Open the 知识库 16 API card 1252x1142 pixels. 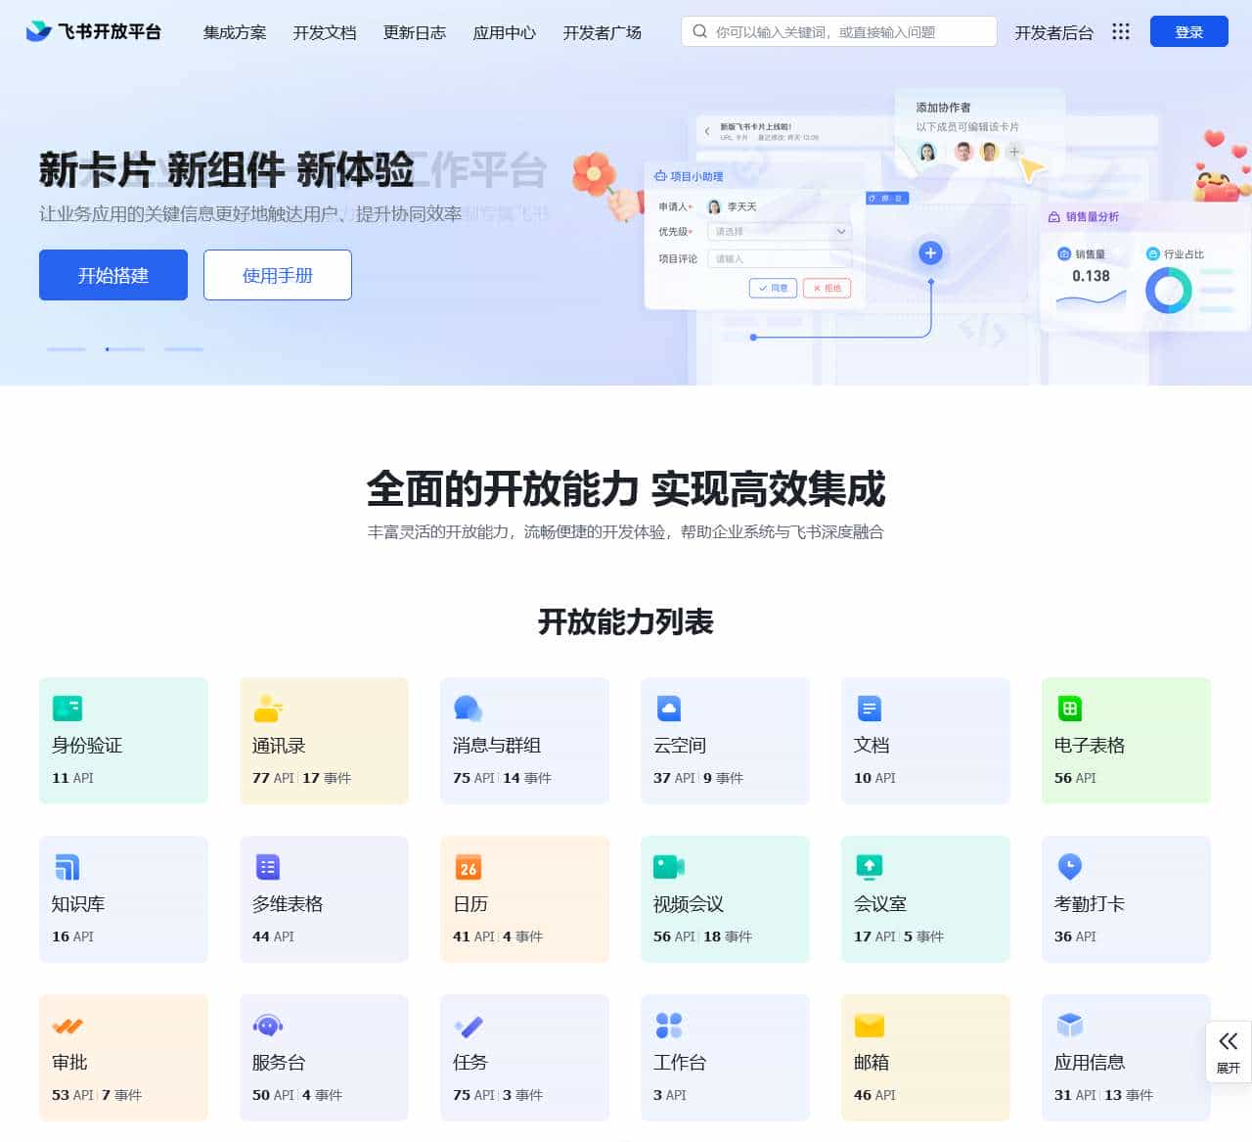123,899
